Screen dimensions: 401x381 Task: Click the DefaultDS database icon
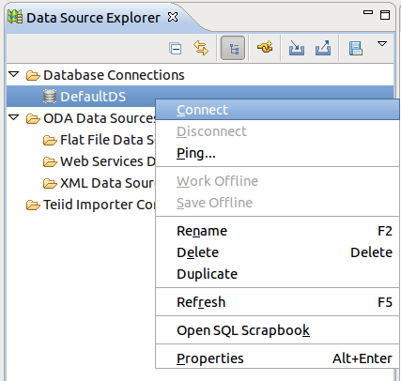point(50,97)
